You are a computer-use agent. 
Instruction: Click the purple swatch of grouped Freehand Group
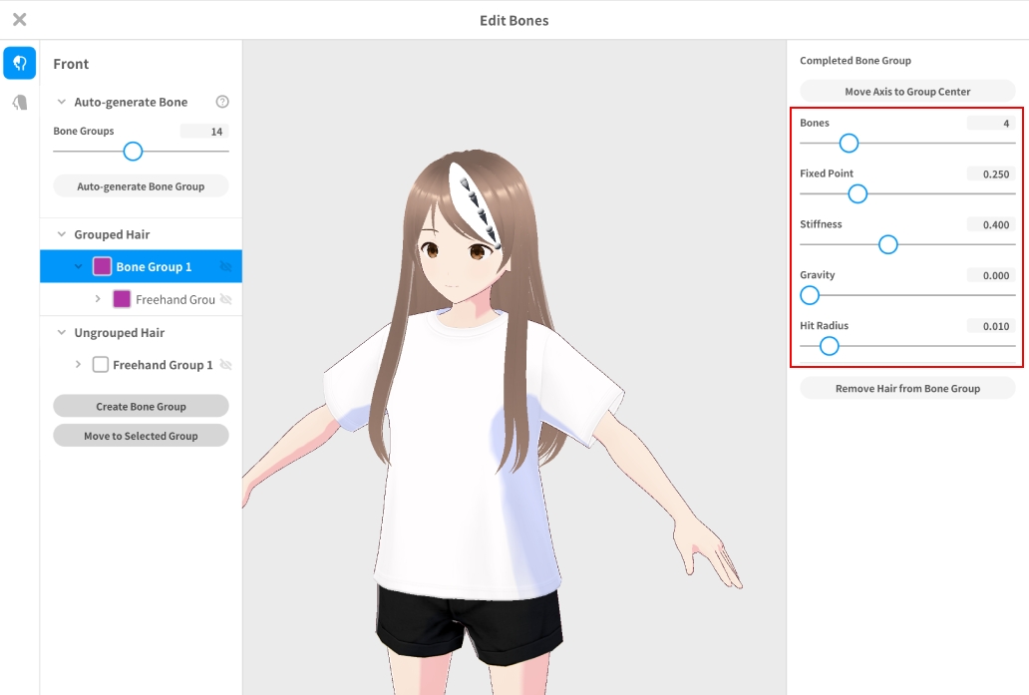(x=122, y=299)
